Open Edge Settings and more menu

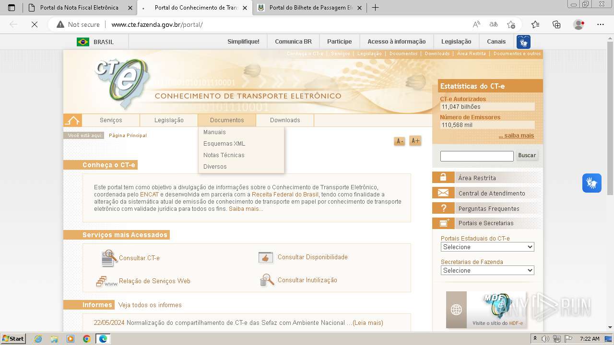click(x=601, y=24)
